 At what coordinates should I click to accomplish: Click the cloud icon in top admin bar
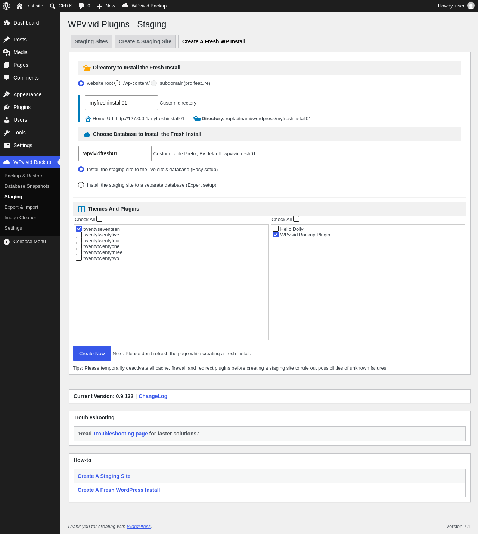125,6
